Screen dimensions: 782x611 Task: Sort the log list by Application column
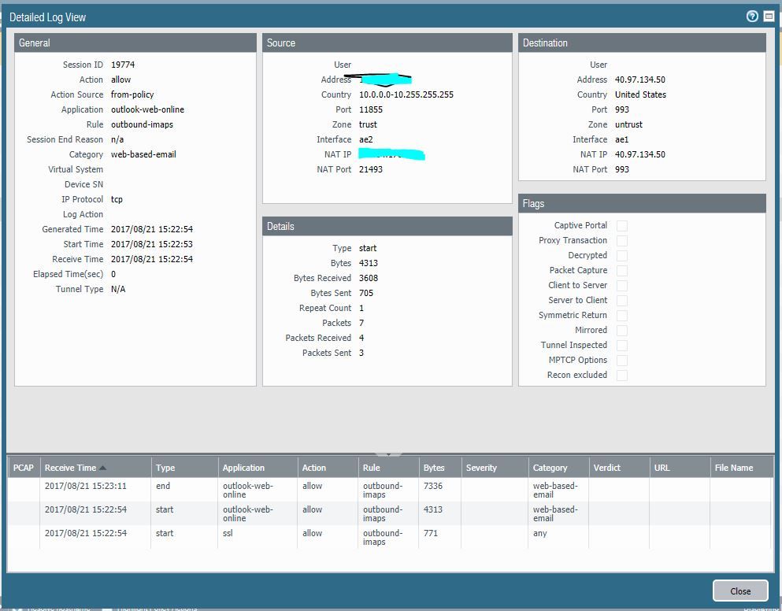point(243,468)
